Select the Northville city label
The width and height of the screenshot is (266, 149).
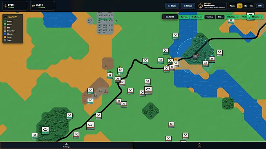[105, 19]
